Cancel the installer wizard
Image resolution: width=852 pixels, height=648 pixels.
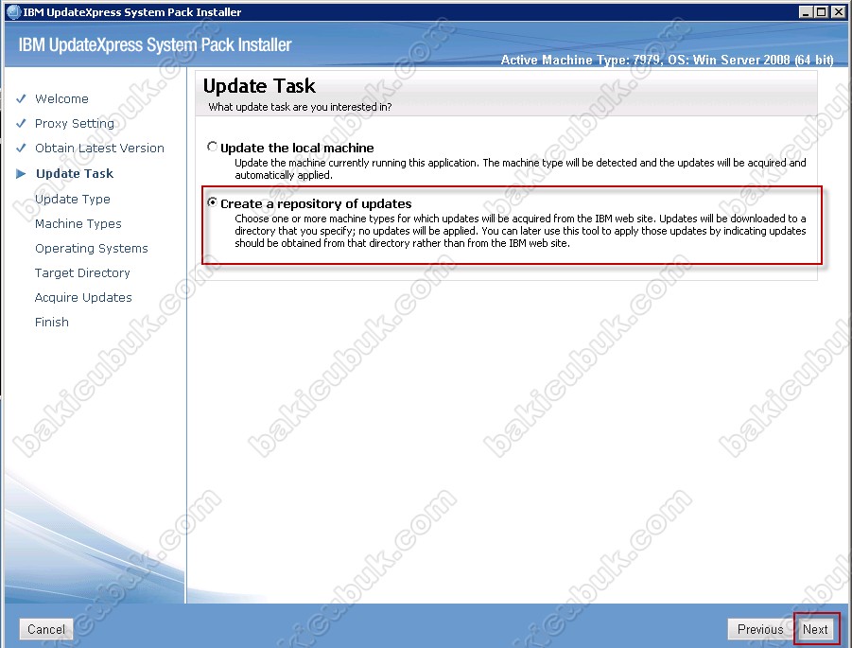pos(46,629)
